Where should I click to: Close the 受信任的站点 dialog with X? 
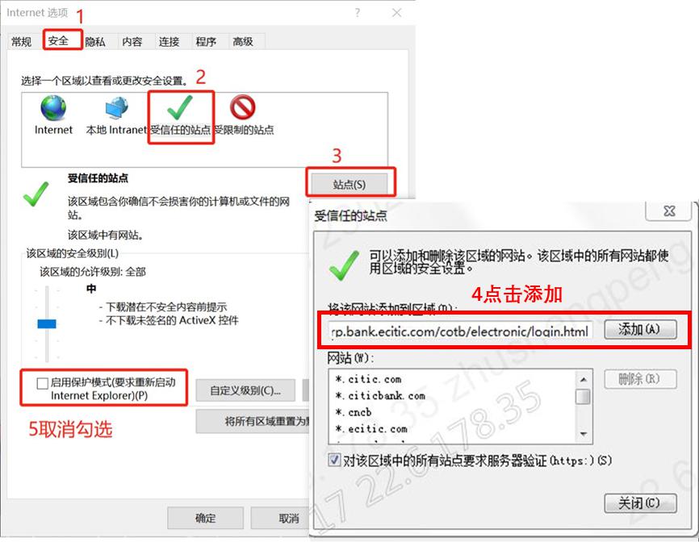coord(669,211)
